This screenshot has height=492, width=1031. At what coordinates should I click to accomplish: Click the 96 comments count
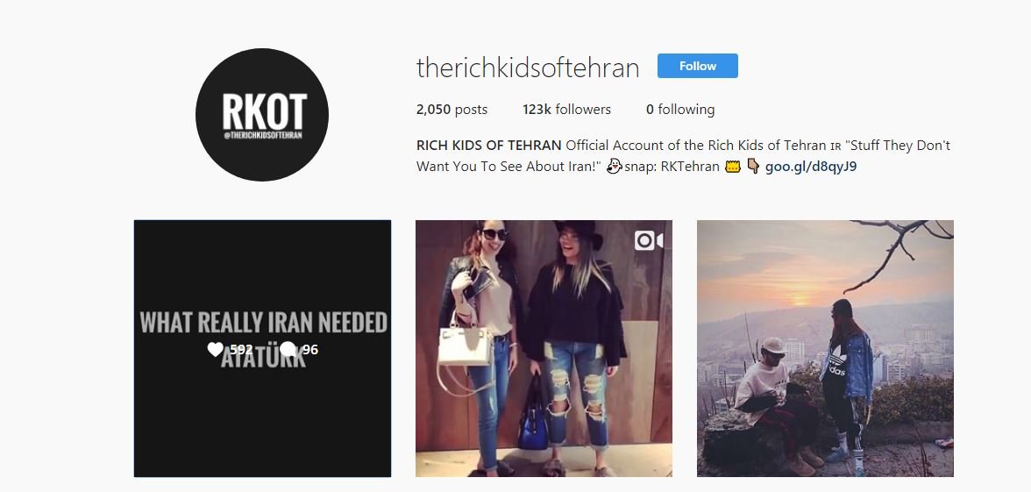(310, 349)
